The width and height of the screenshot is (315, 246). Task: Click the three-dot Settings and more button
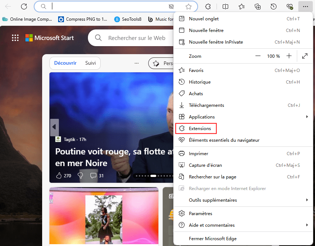305,7
